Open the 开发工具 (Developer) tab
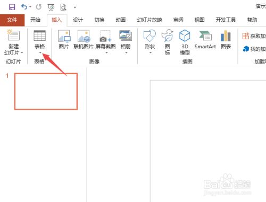The width and height of the screenshot is (266, 202). click(226, 20)
